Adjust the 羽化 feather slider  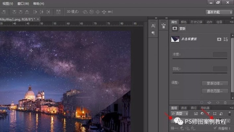(200, 73)
